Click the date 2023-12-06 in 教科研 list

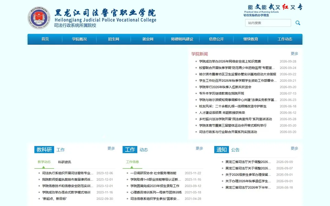pos(104,173)
